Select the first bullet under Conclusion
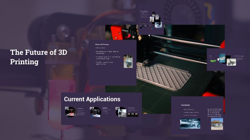This screenshot has width=250, height=140. tap(189, 110)
